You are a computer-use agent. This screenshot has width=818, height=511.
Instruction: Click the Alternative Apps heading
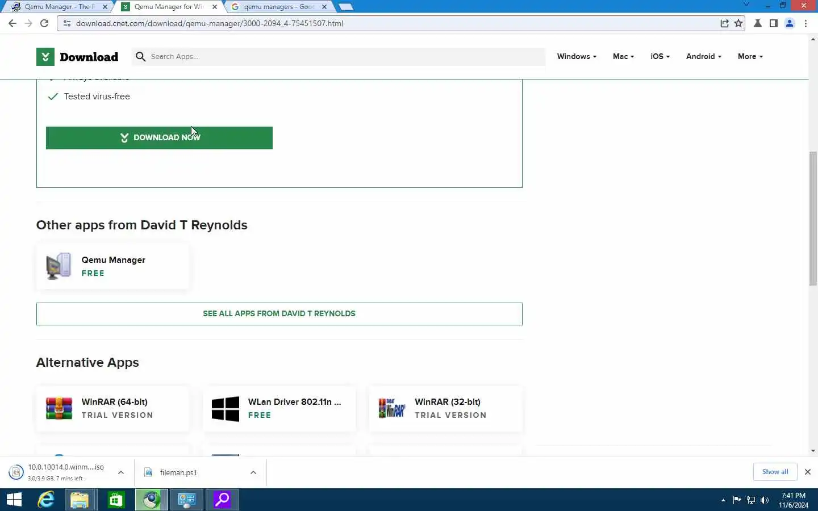[87, 362]
